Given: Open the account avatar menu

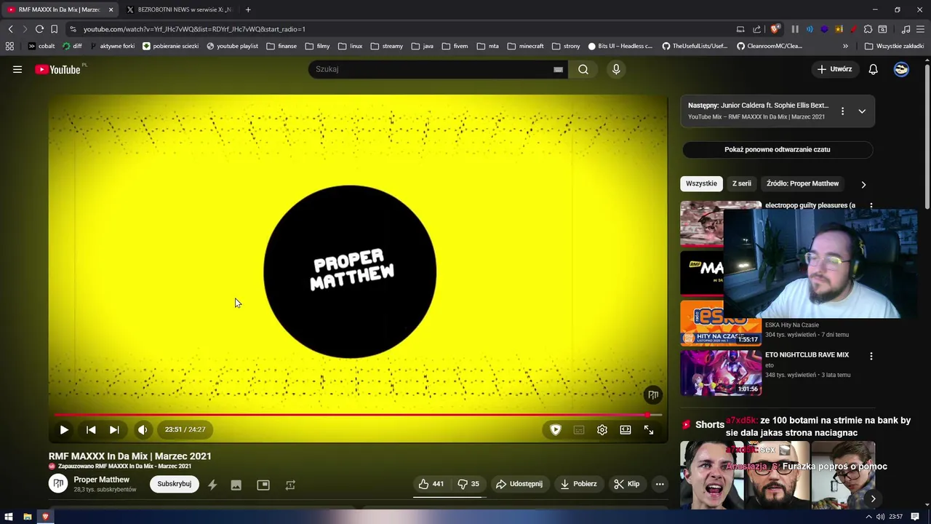Looking at the screenshot, I should pos(901,69).
